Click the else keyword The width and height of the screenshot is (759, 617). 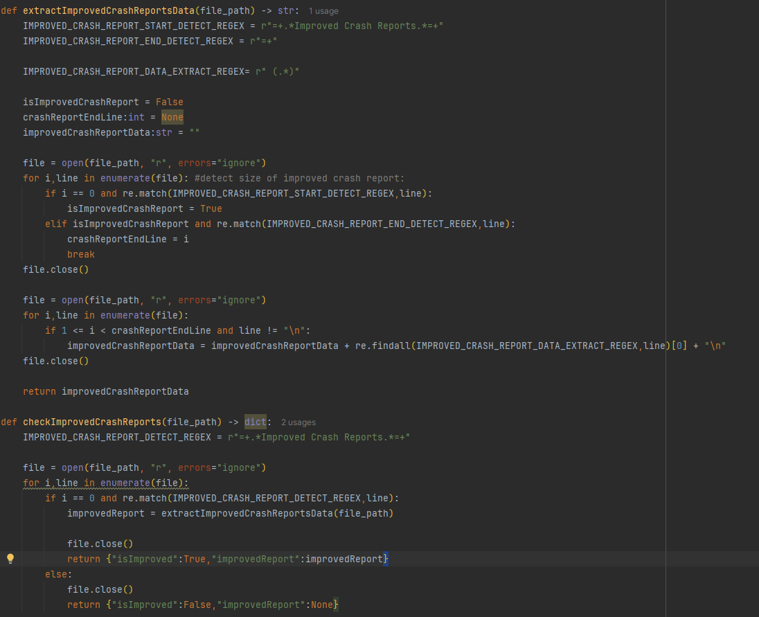pos(58,574)
